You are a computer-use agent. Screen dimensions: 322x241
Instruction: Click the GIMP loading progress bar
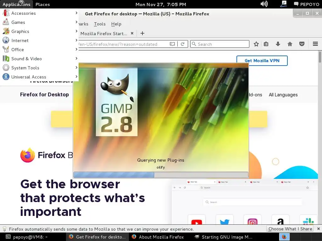point(161,175)
